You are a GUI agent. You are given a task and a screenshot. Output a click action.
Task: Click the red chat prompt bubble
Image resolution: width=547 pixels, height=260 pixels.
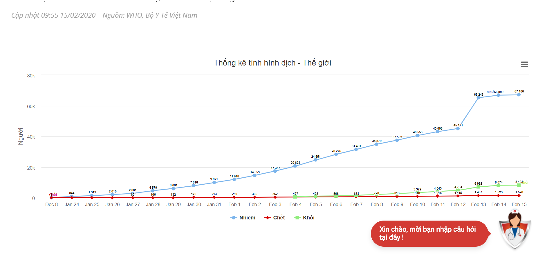click(428, 234)
